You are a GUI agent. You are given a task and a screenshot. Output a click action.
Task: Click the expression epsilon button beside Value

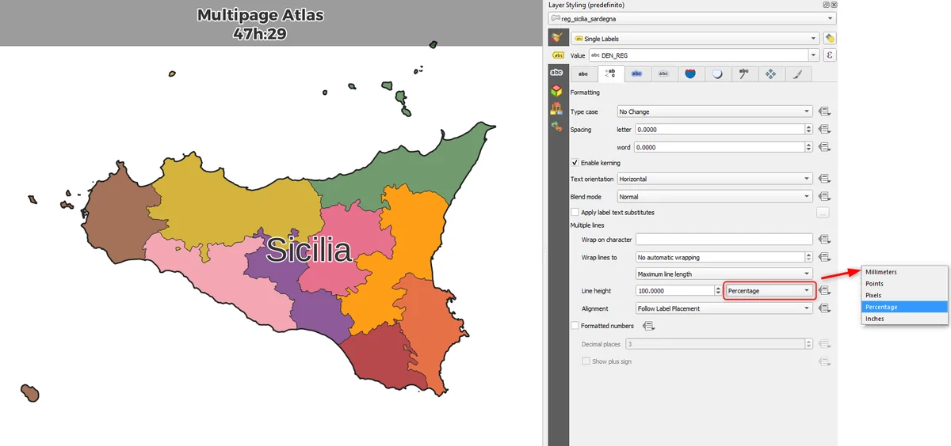point(830,55)
